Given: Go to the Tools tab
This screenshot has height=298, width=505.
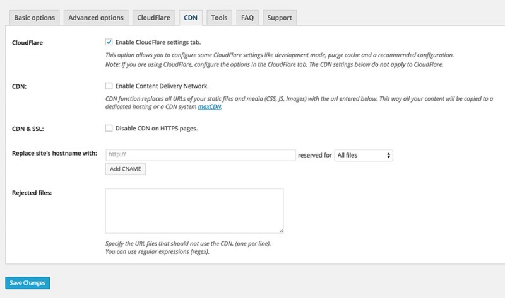Looking at the screenshot, I should click(220, 18).
